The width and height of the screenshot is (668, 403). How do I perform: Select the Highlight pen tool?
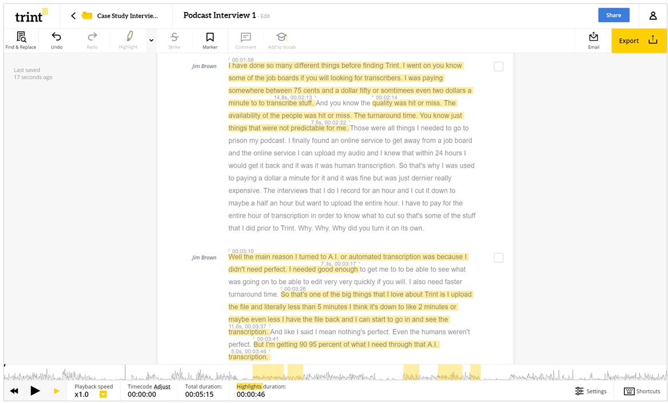point(128,41)
